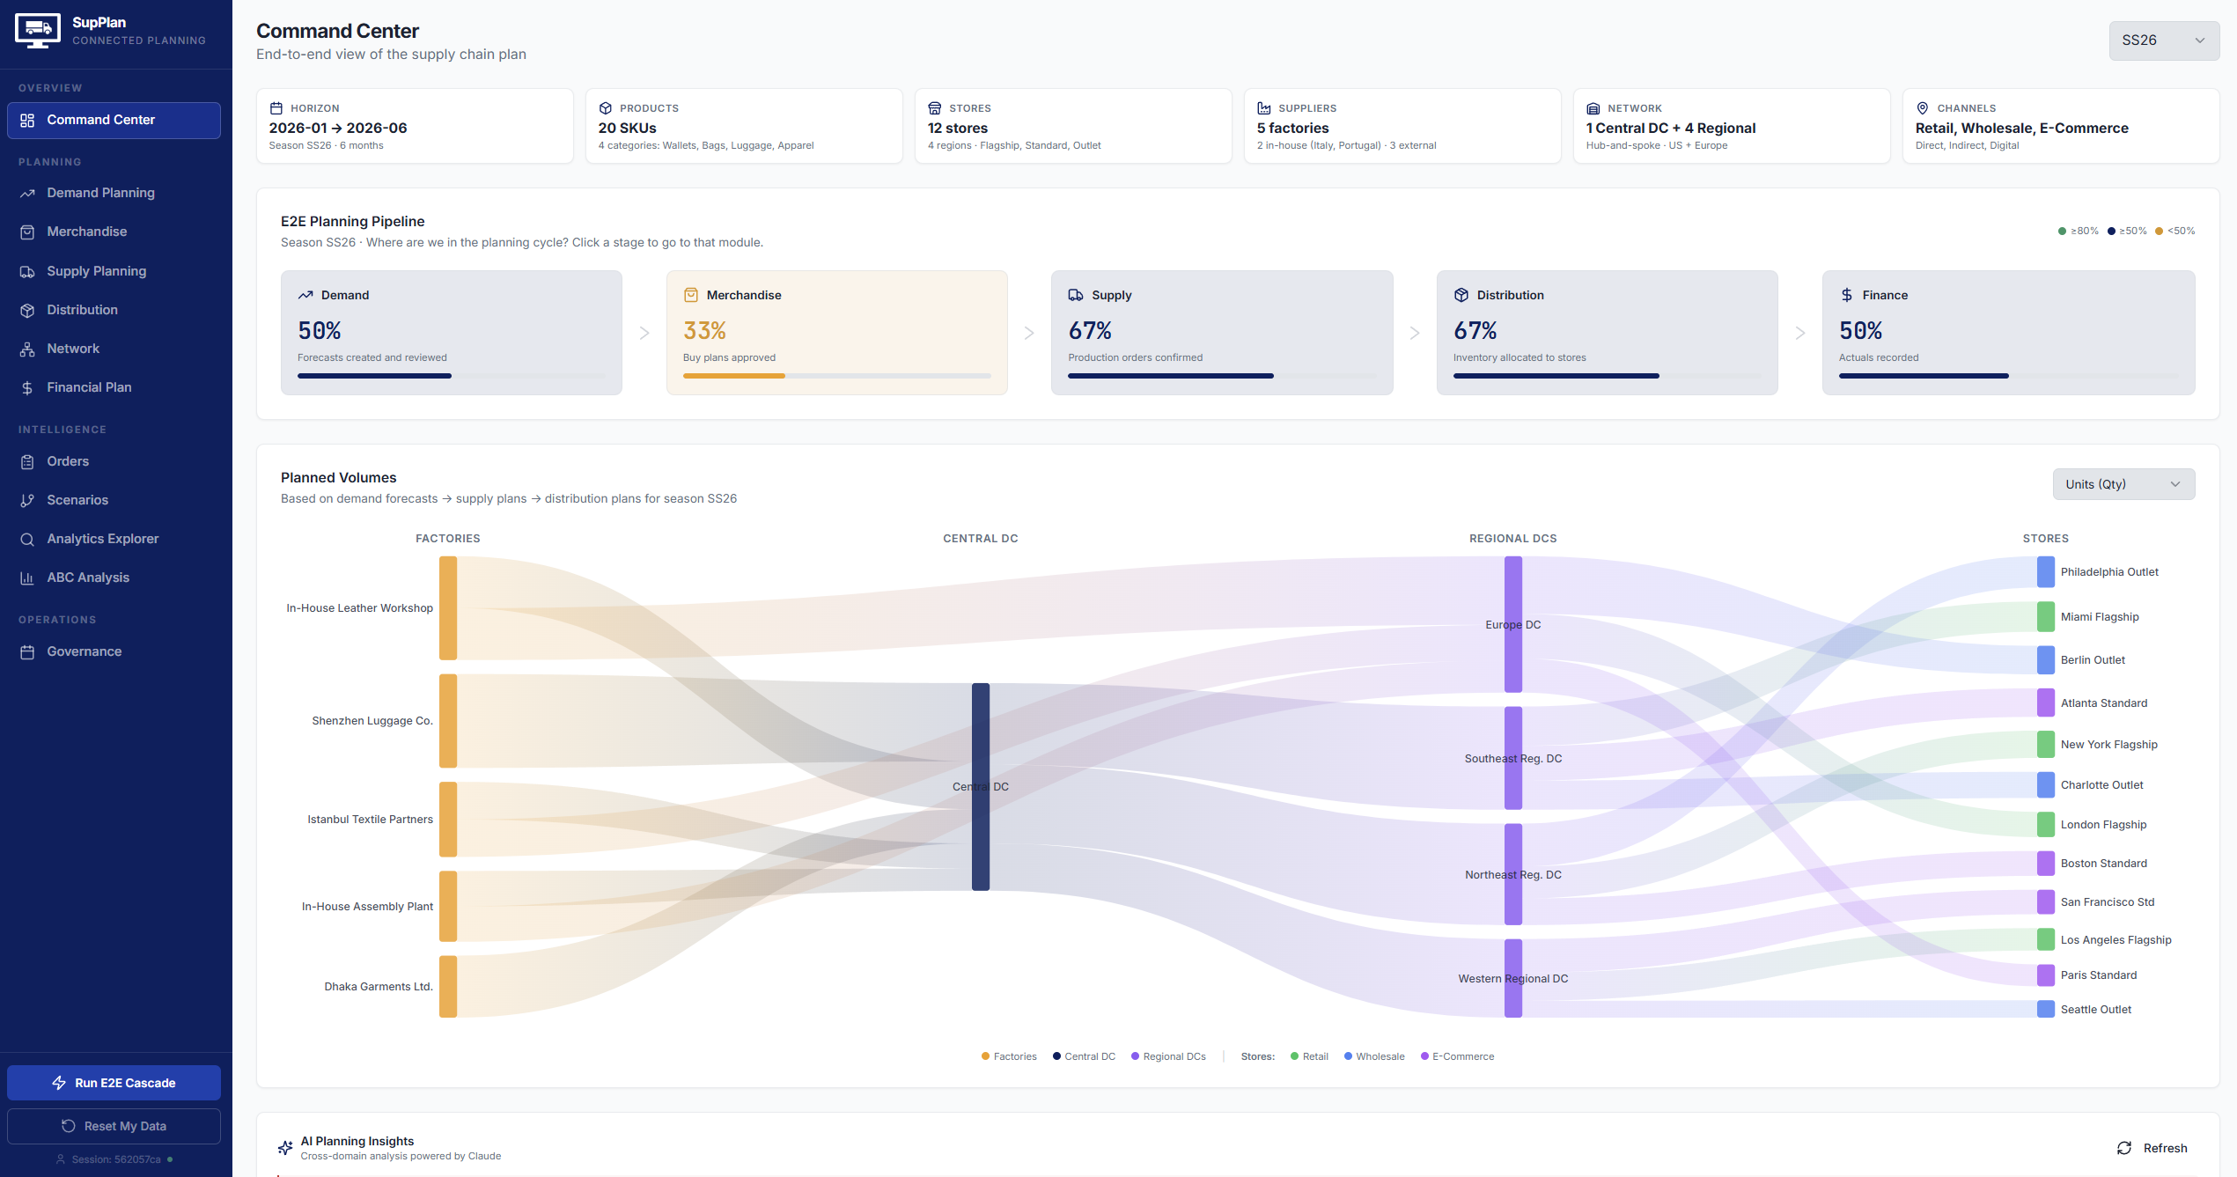Open the Demand Planning module

pyautogui.click(x=100, y=193)
